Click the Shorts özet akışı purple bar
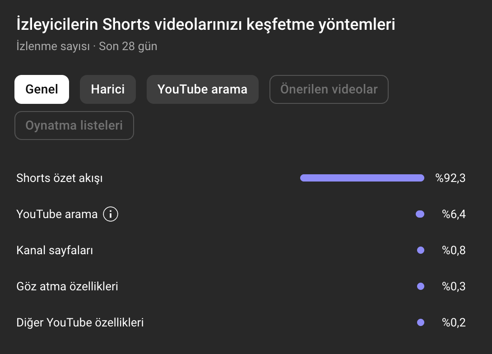 point(362,178)
